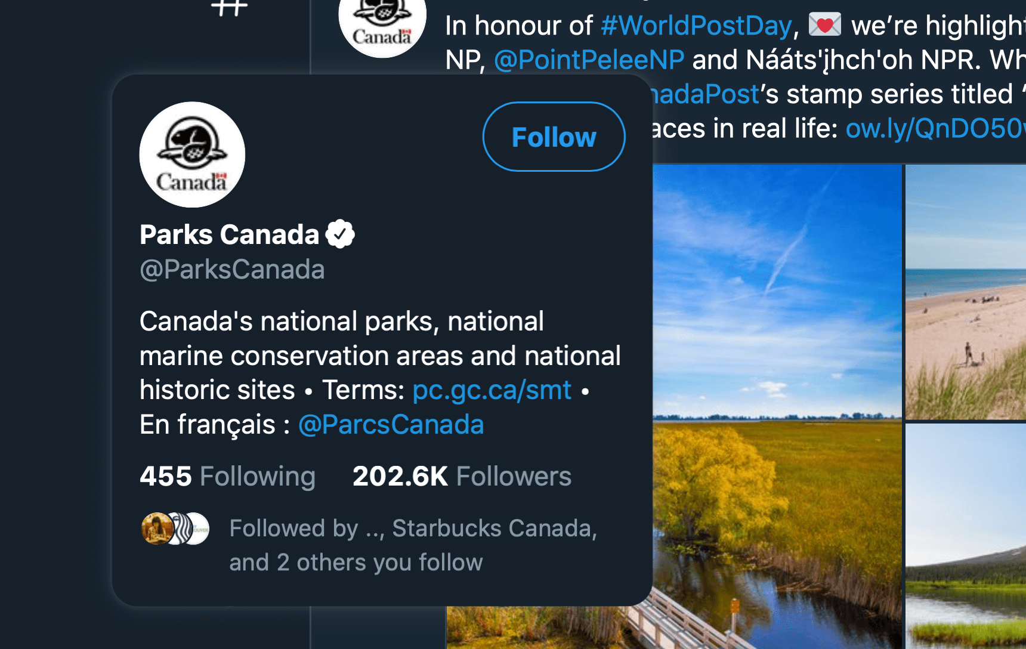Image resolution: width=1026 pixels, height=649 pixels.
Task: View the 202.6K Followers list
Action: pos(462,477)
